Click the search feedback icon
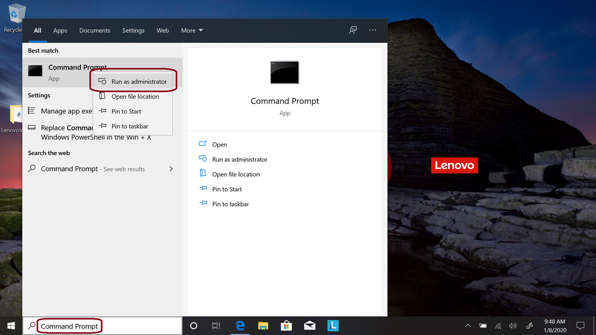 (353, 30)
